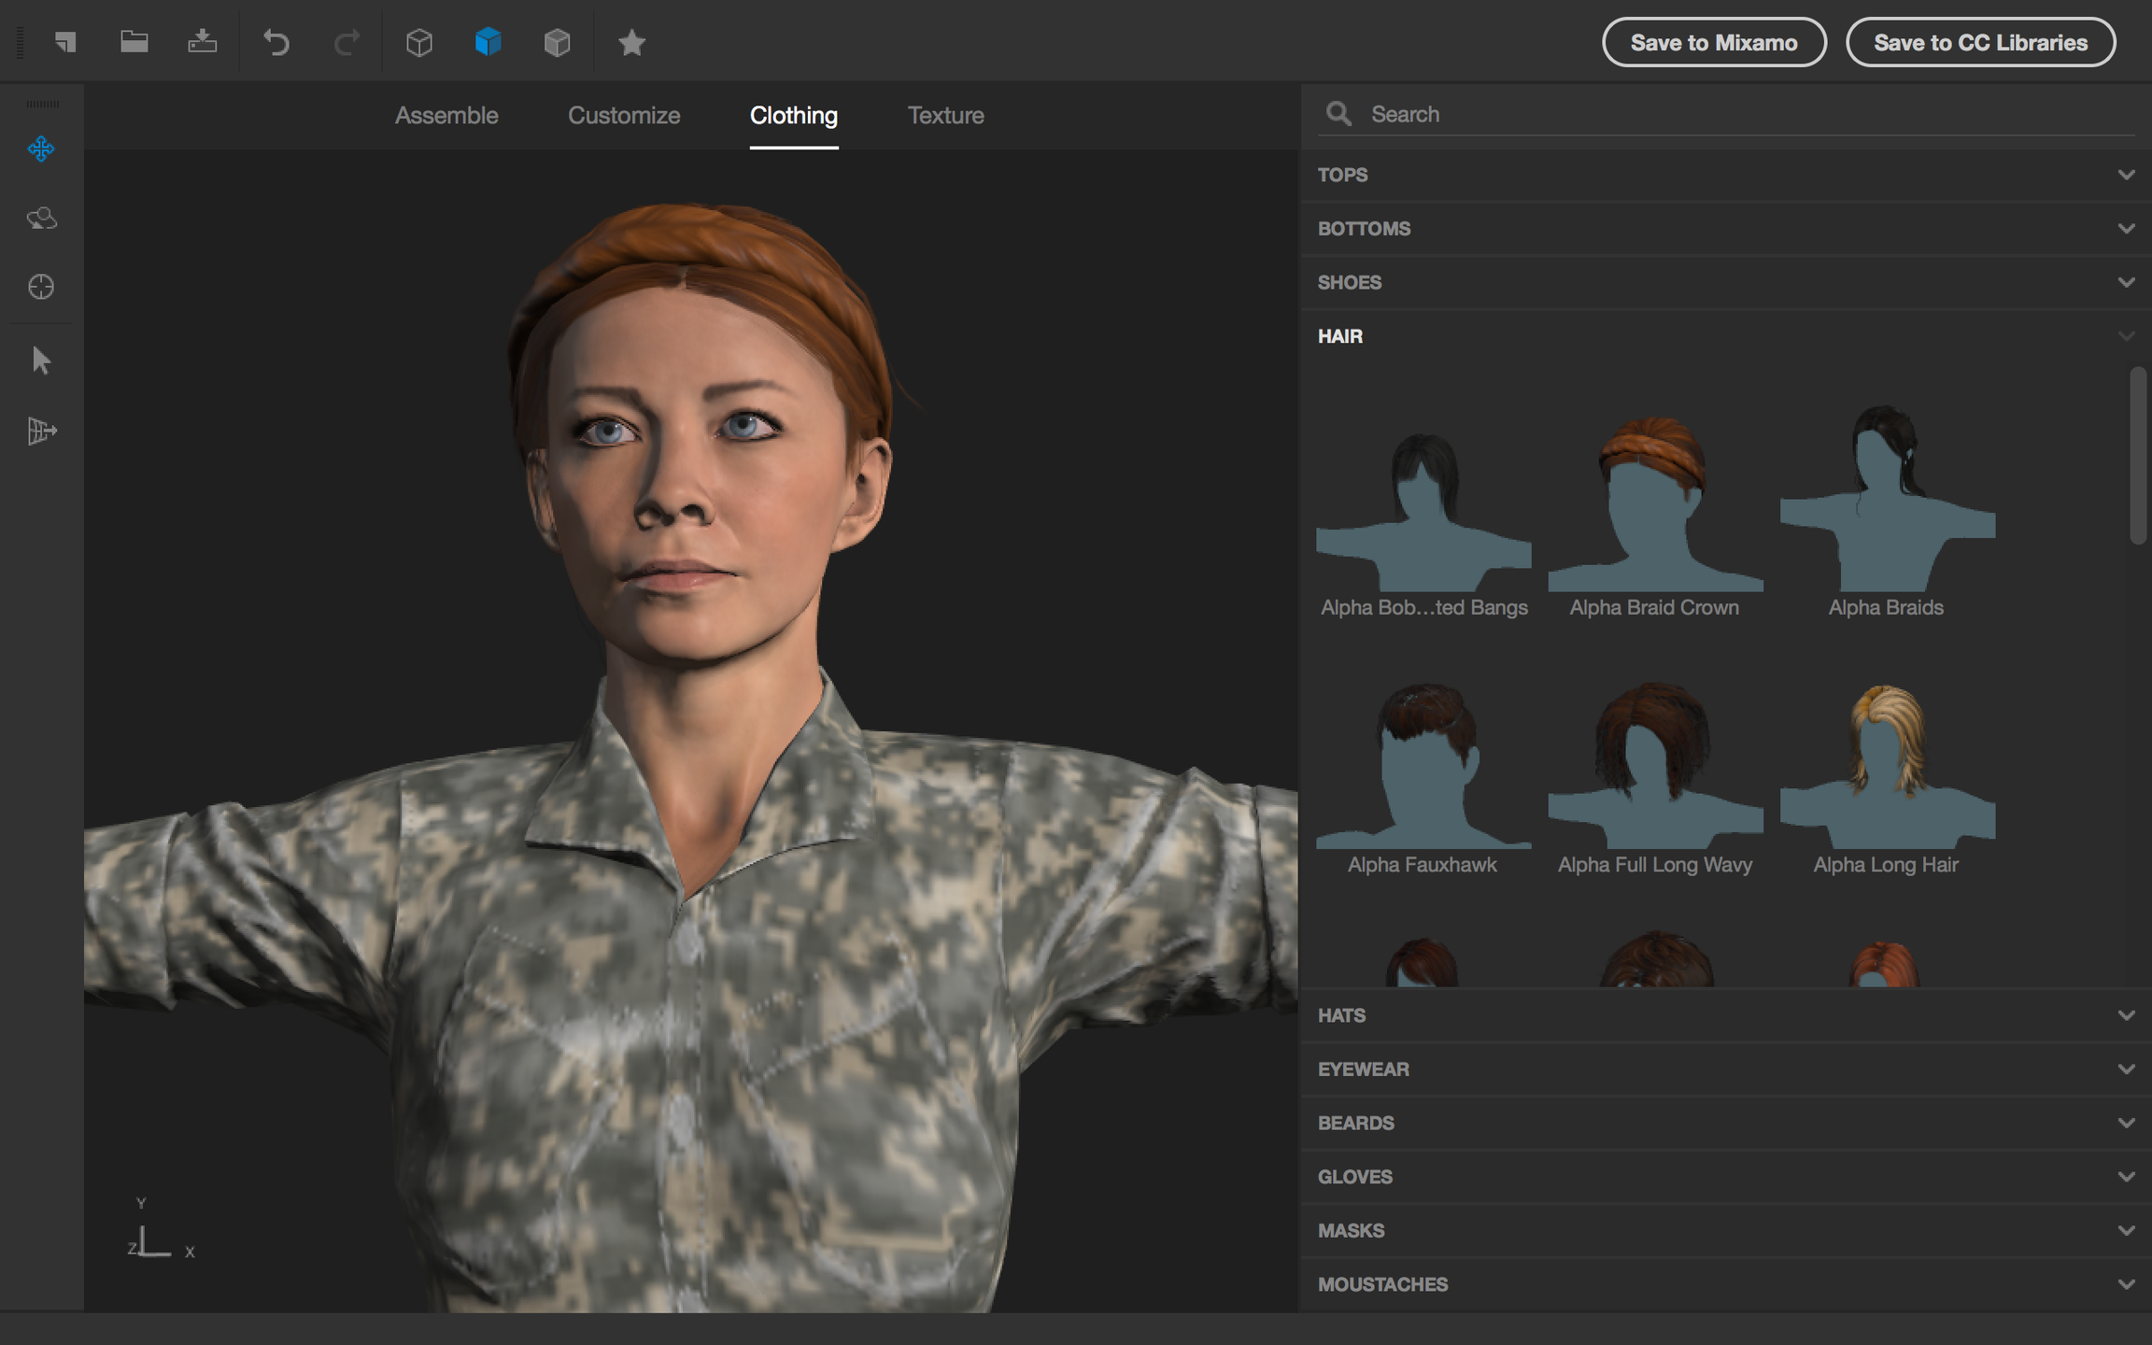Toggle wireframe cube display mode
The height and width of the screenshot is (1345, 2152).
click(419, 42)
